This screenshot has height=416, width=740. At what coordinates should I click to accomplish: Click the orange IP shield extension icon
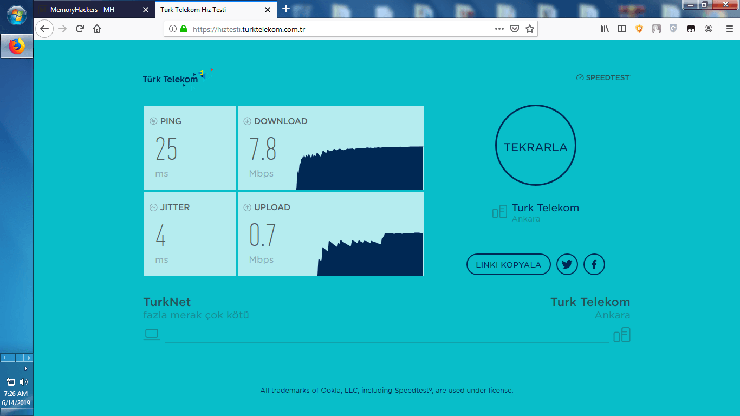point(639,29)
